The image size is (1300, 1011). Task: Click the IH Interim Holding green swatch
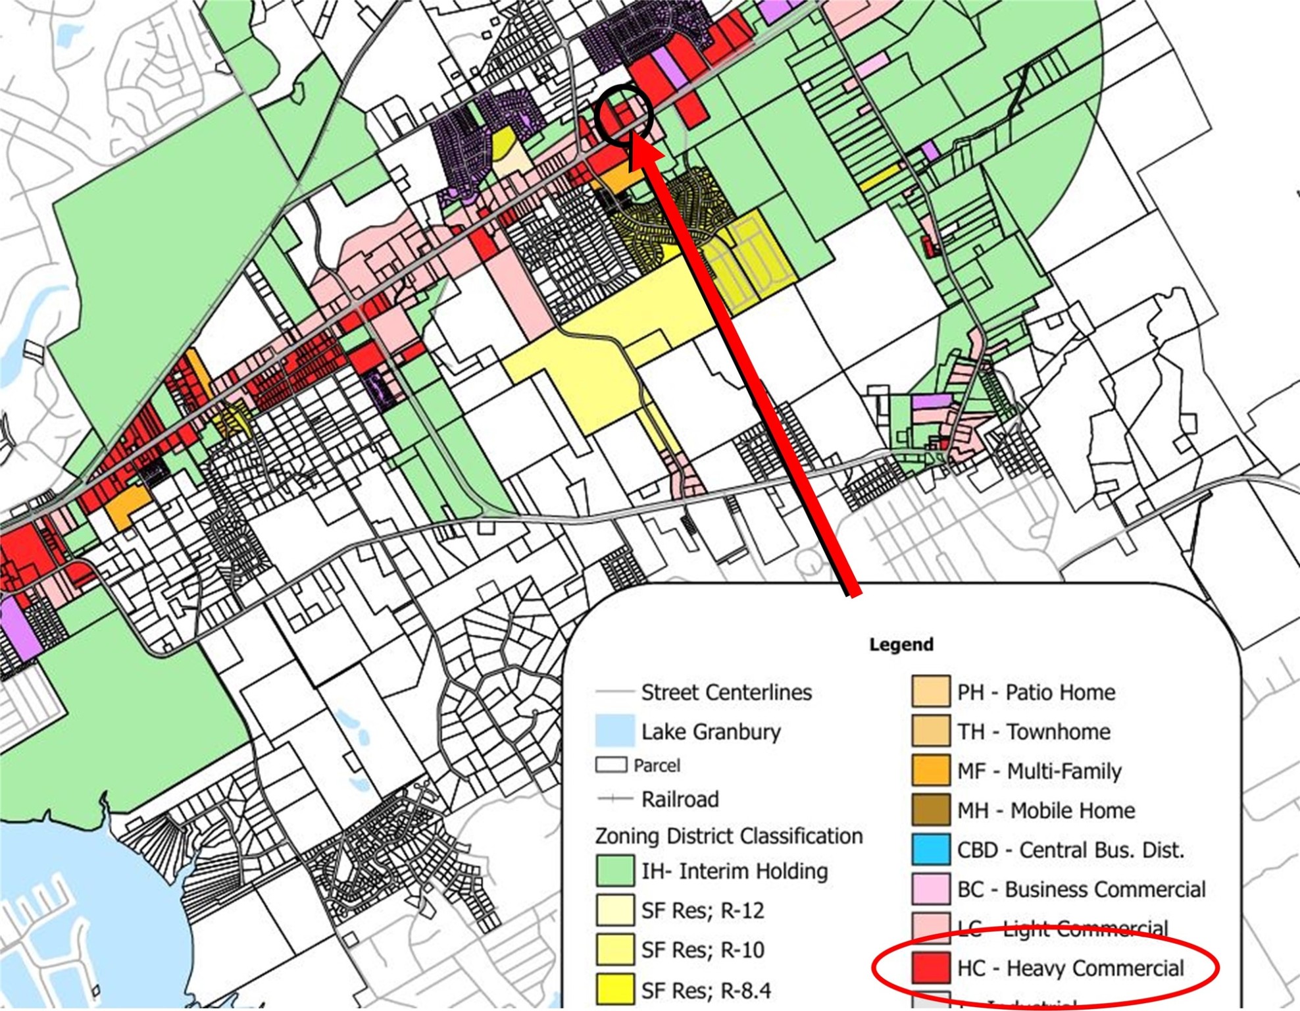click(x=615, y=871)
